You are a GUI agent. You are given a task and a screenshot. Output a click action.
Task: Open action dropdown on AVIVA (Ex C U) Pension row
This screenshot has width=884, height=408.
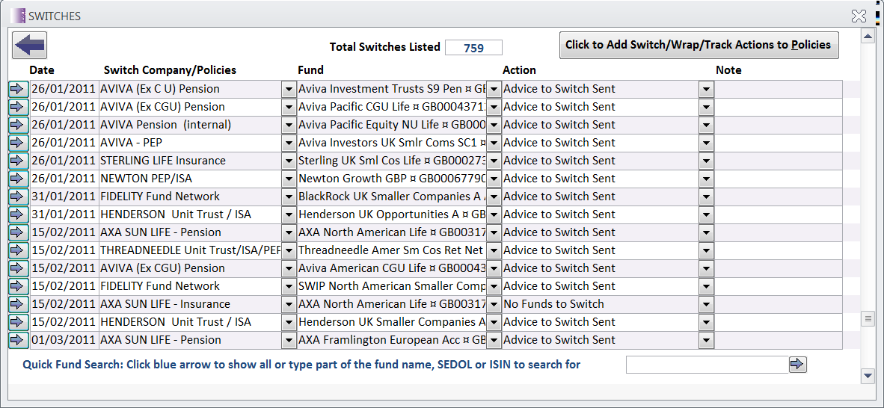(x=706, y=89)
